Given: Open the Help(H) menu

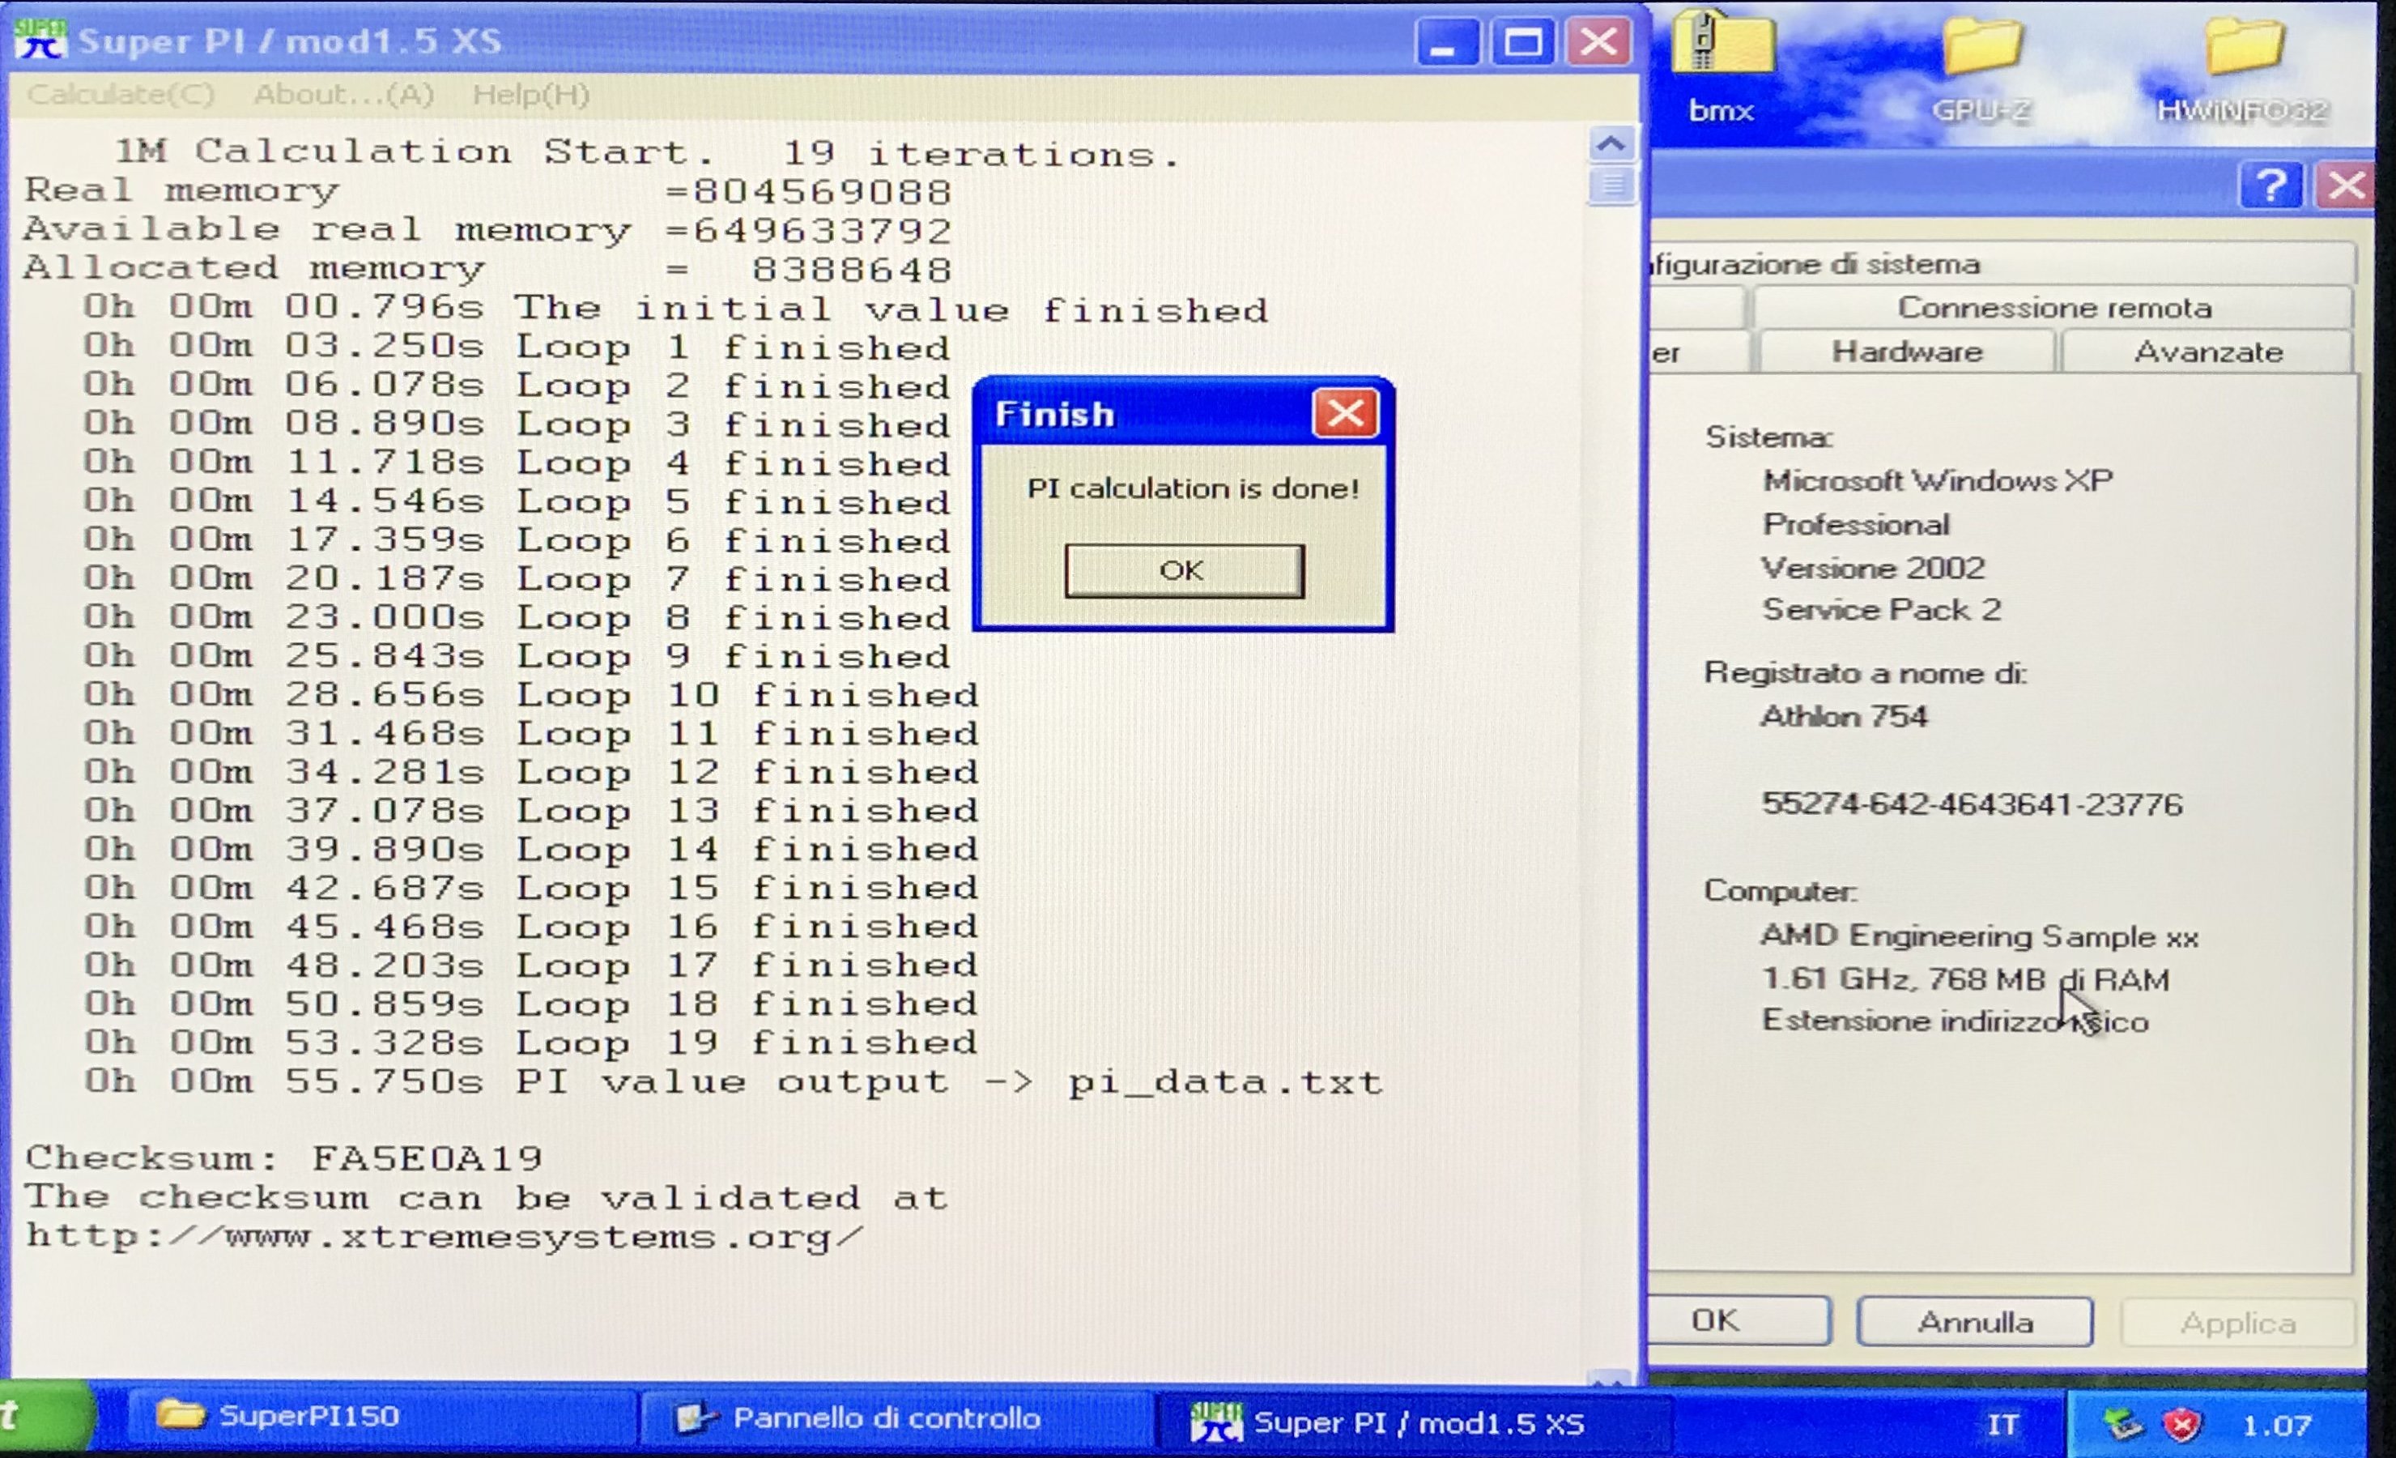Looking at the screenshot, I should (x=531, y=94).
